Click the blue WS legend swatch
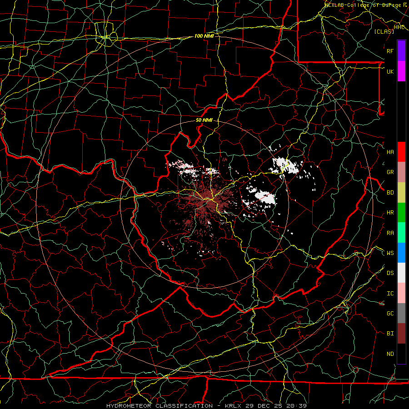Image resolution: width=409 pixels, height=409 pixels. 401,253
